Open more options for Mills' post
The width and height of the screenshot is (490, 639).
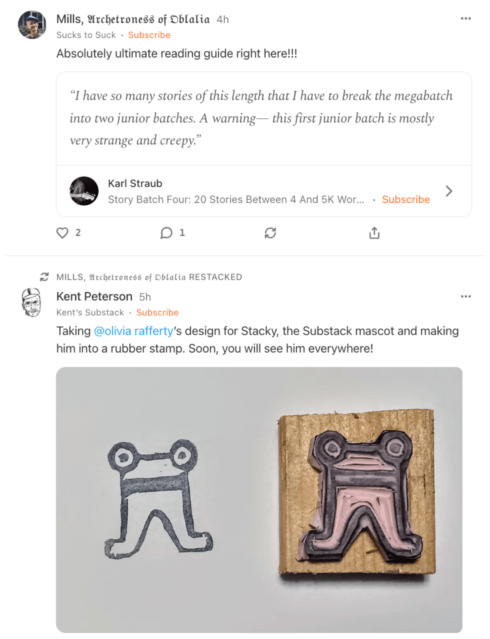(x=465, y=19)
